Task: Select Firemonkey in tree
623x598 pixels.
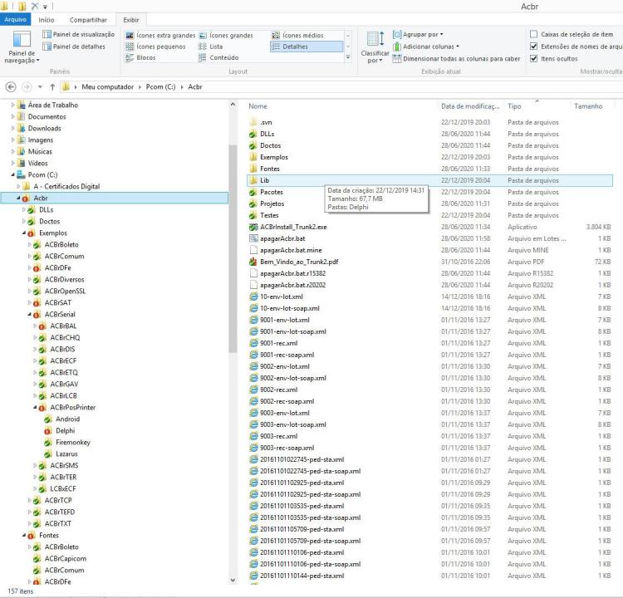Action: coord(73,442)
